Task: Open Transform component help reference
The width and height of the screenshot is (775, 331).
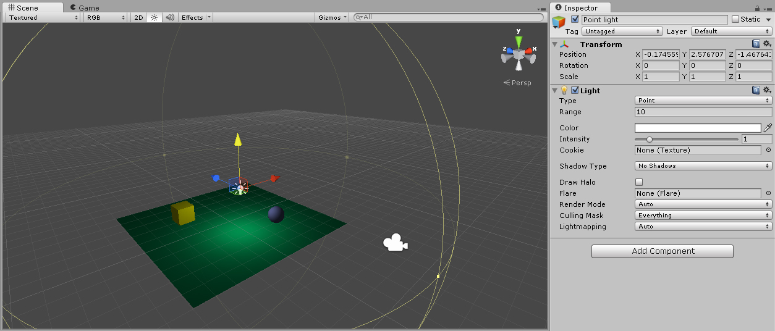Action: pyautogui.click(x=756, y=44)
